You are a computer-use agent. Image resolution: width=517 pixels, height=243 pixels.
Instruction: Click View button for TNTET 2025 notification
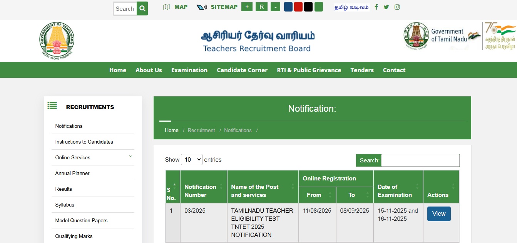(x=438, y=214)
